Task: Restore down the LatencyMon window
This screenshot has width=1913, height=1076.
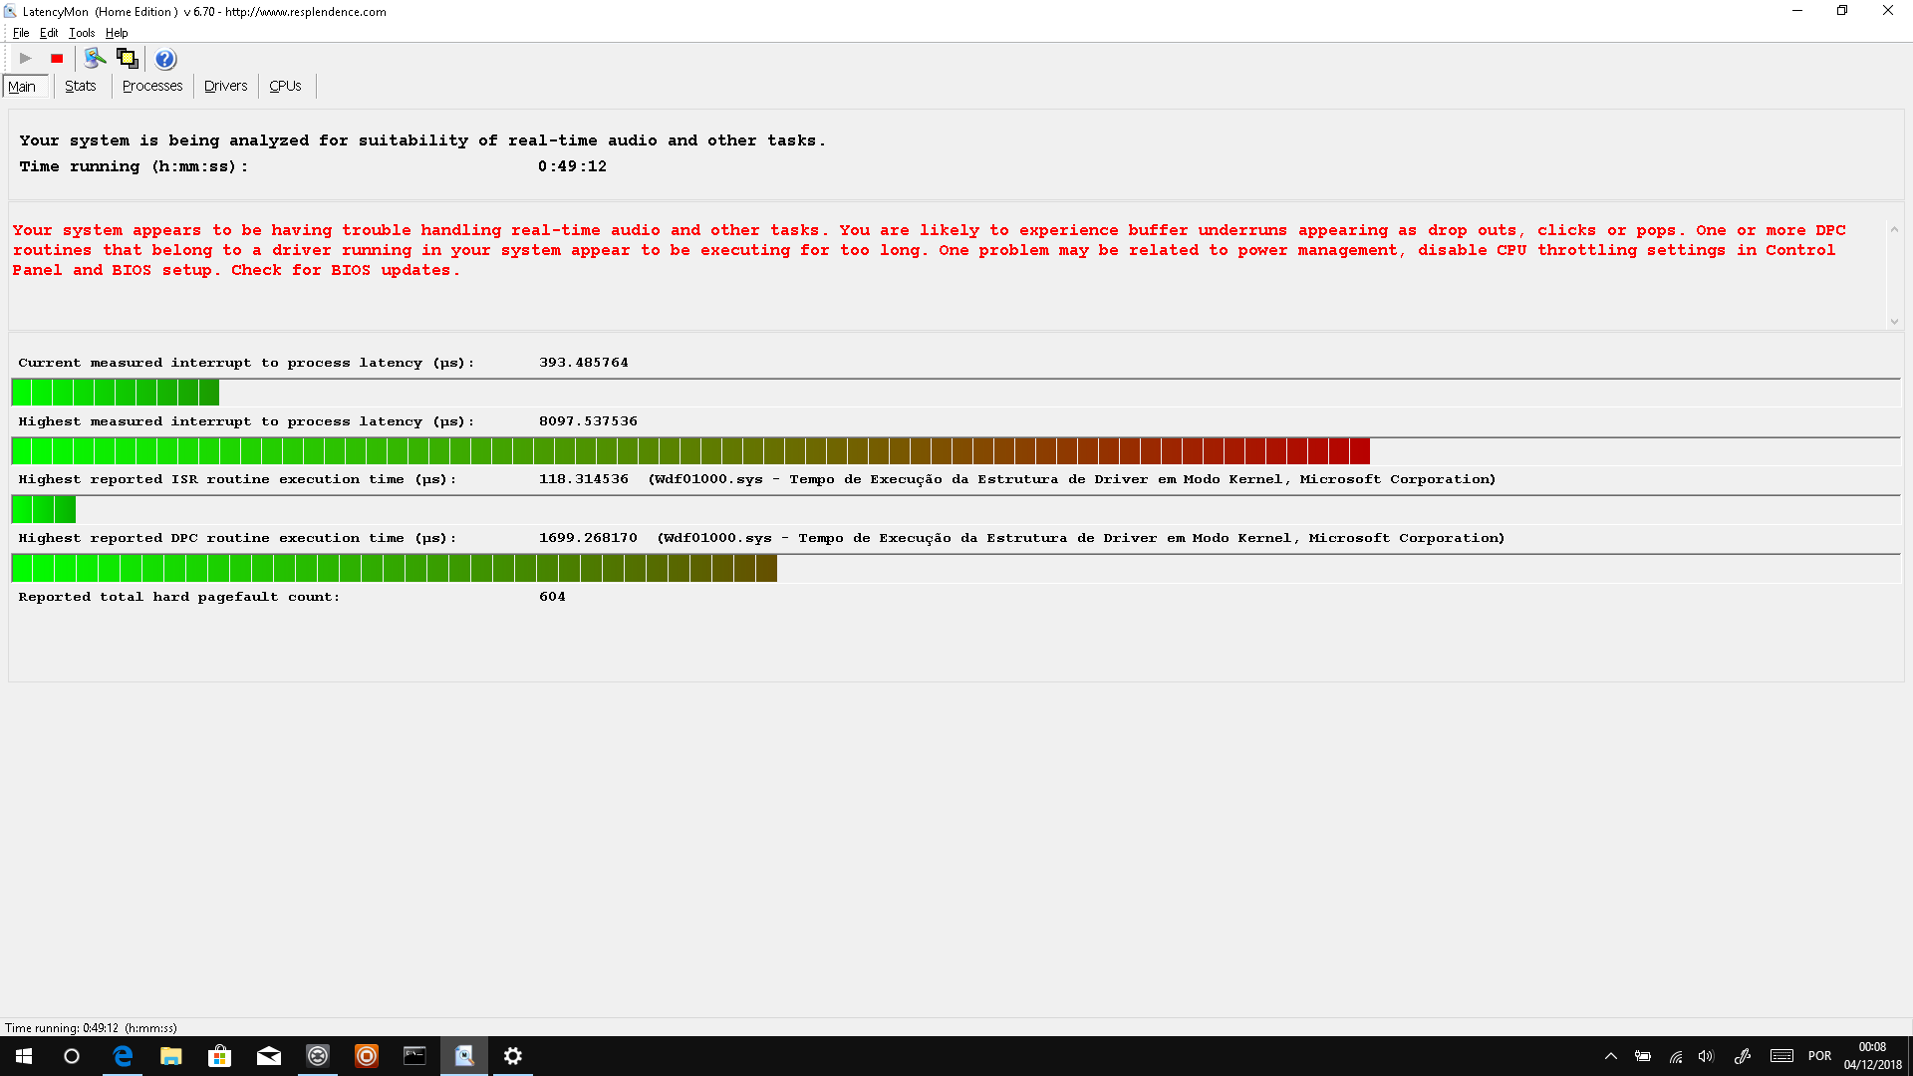Action: [1842, 11]
